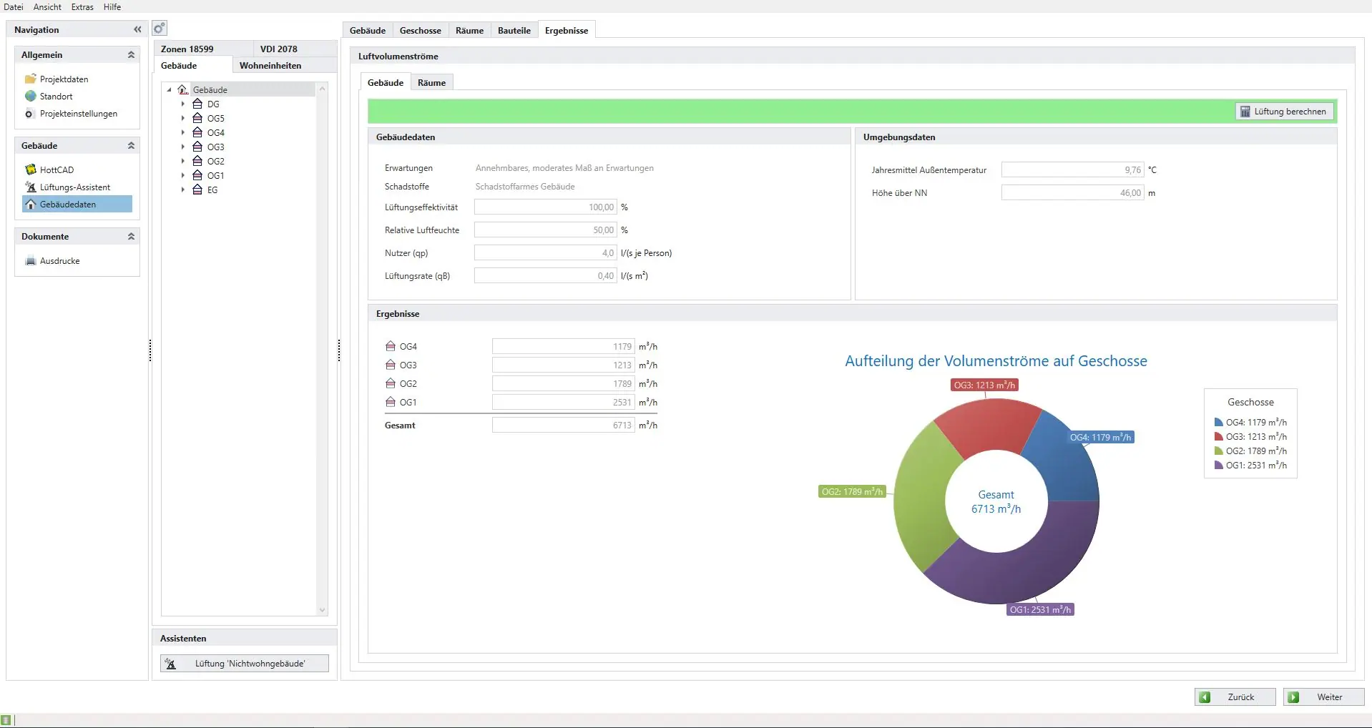
Task: Click the settings gear icon above zone panel
Action: [160, 29]
